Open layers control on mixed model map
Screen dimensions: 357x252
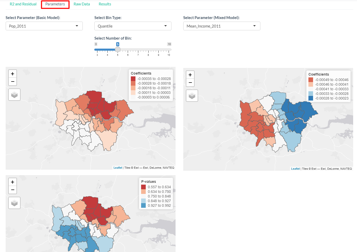[192, 96]
